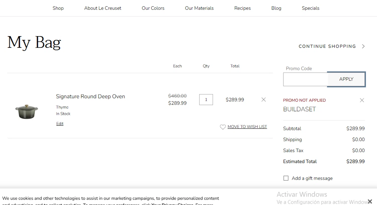Open the Blog page
377x205 pixels.
276,8
